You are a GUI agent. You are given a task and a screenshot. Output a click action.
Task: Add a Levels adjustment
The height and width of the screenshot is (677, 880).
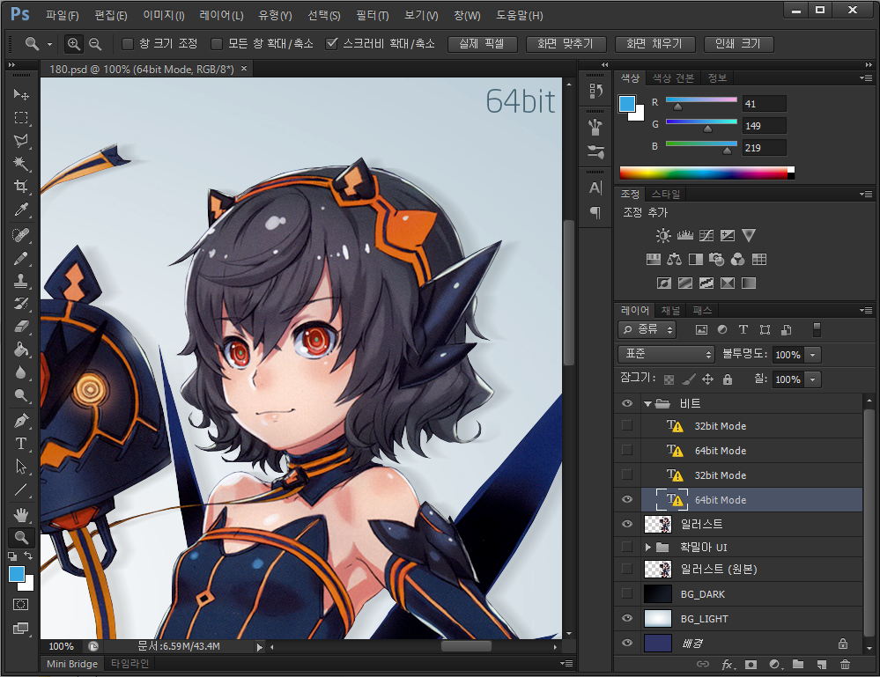684,236
